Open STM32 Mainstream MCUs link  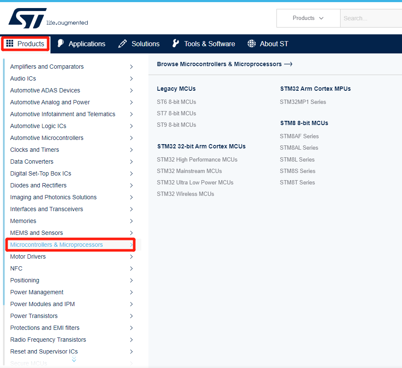tap(189, 171)
